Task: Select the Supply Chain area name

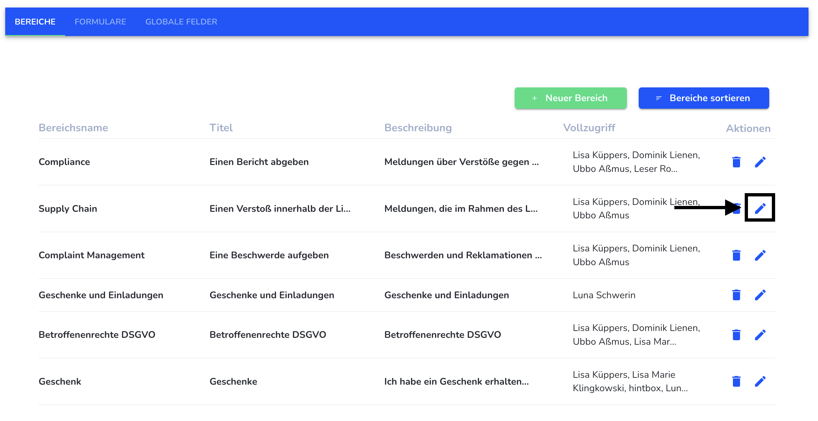Action: 68,209
